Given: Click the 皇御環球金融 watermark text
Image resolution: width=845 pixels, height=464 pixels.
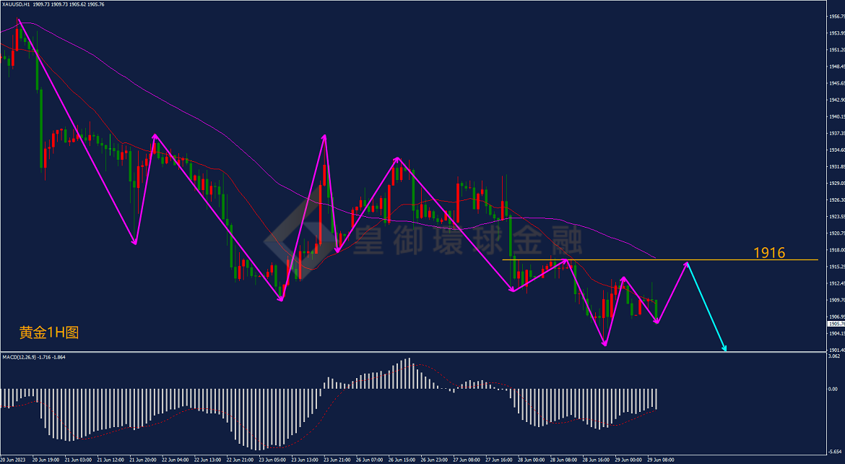Looking at the screenshot, I should 468,239.
